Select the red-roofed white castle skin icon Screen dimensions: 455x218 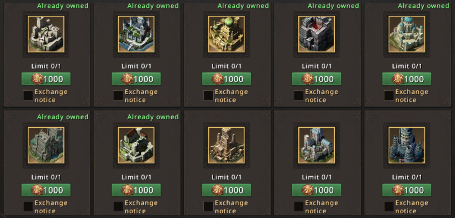136,145
